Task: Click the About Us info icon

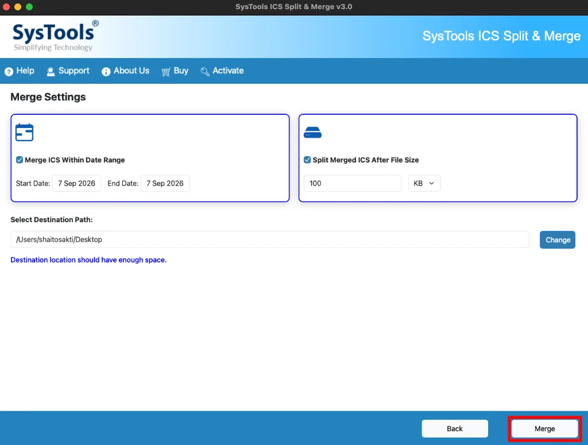Action: tap(106, 71)
